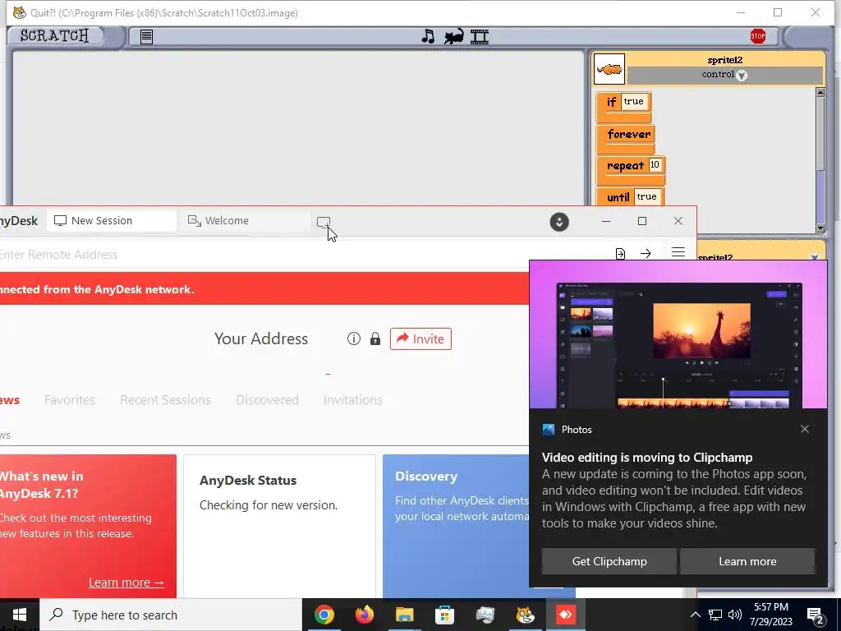Image resolution: width=841 pixels, height=631 pixels.
Task: Open the AnyDesk hamburger menu
Action: pos(678,252)
